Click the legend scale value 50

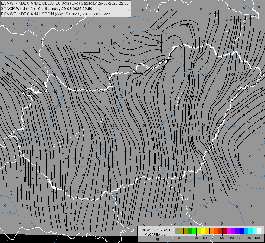coord(205,238)
